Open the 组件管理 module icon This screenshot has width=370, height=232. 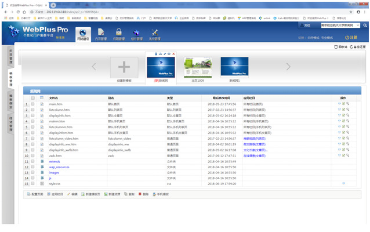(x=137, y=34)
